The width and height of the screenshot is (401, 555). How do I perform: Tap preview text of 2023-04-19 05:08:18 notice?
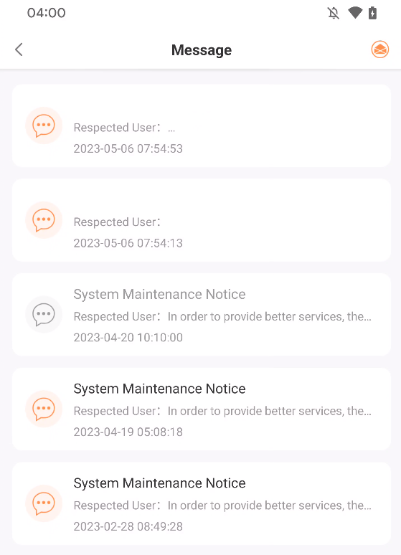click(222, 411)
